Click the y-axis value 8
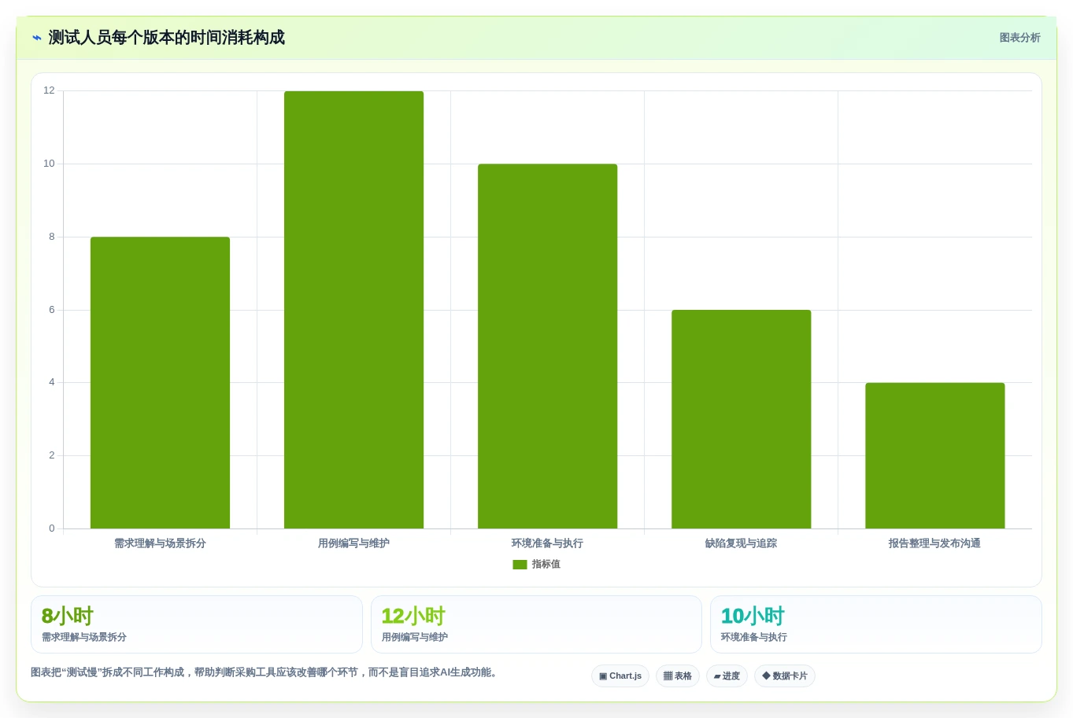Viewport: 1073px width, 718px height. coord(52,237)
